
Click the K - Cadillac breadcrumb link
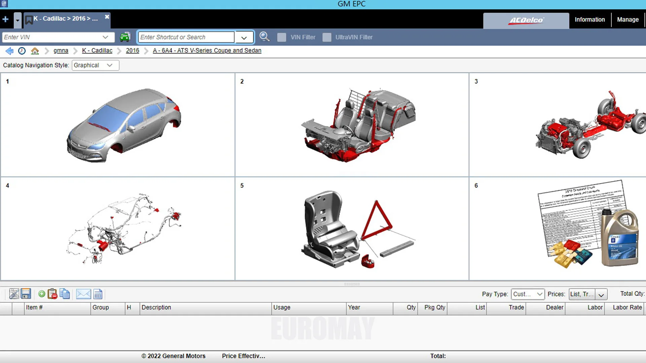click(97, 50)
